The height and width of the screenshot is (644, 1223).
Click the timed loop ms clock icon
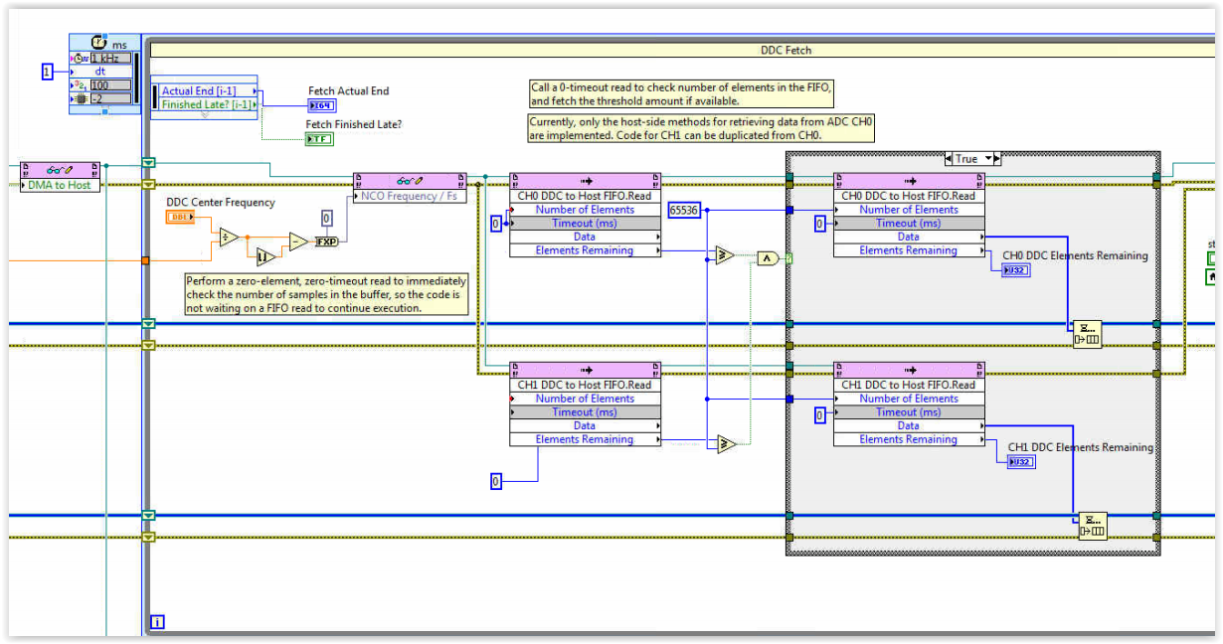point(97,43)
